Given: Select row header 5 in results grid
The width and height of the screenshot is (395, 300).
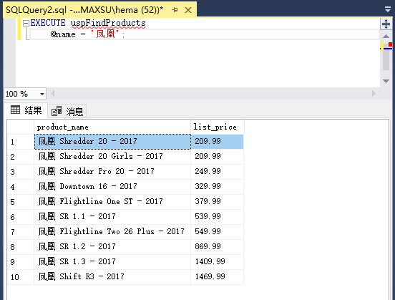Looking at the screenshot, I should tap(21, 202).
